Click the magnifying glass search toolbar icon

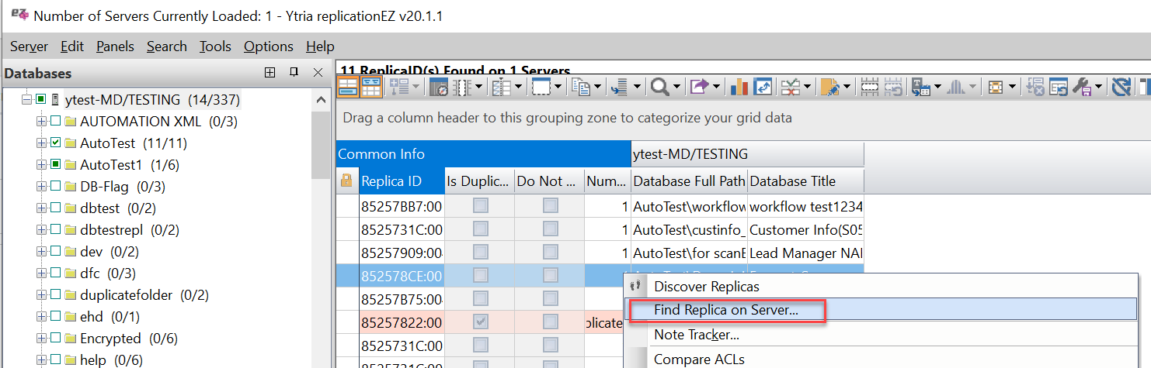[x=660, y=87]
